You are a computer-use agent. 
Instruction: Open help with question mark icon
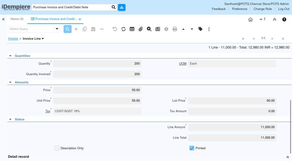[284, 19]
